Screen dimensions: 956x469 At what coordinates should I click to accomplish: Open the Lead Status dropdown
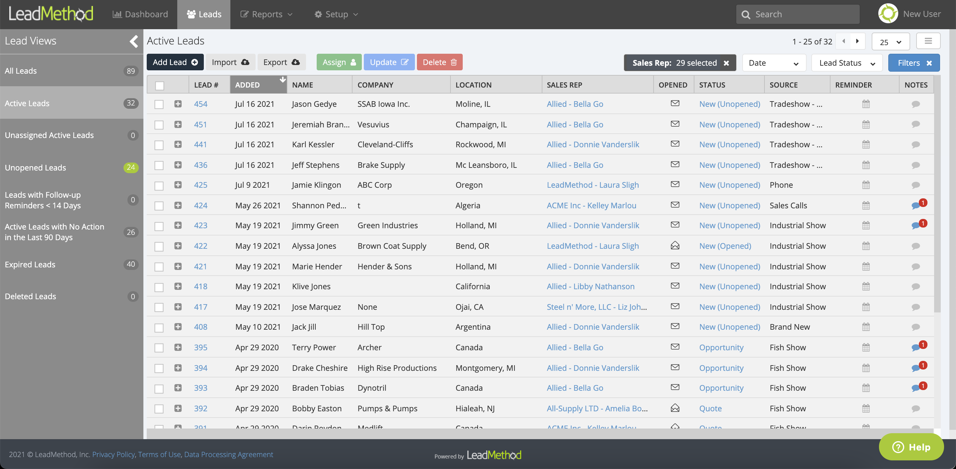(846, 63)
